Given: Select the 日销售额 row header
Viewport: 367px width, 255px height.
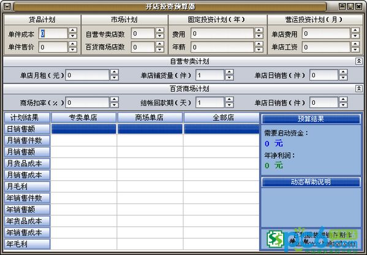Looking at the screenshot, I should click(x=27, y=129).
